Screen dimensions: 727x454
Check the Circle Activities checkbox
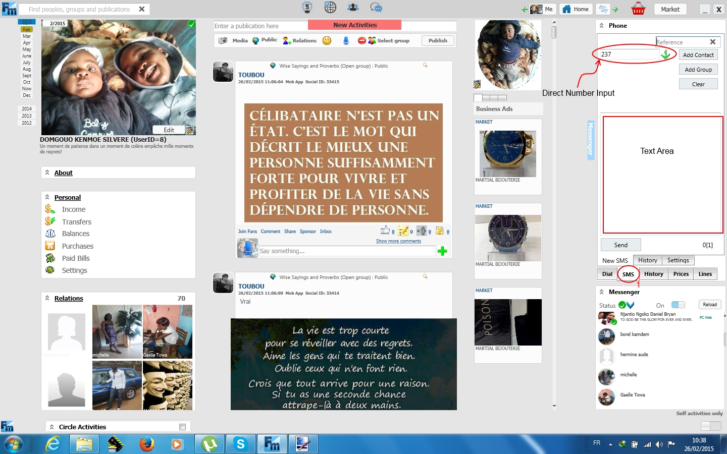pos(182,427)
